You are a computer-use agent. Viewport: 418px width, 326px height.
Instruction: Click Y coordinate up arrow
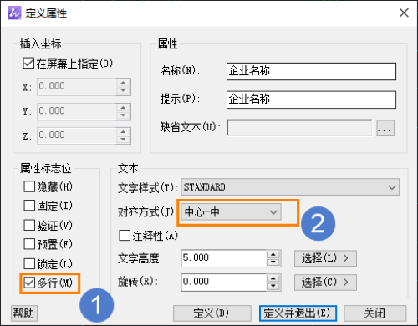click(123, 107)
